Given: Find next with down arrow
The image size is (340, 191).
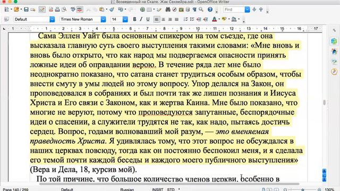Looking at the screenshot, I should (x=254, y=10).
